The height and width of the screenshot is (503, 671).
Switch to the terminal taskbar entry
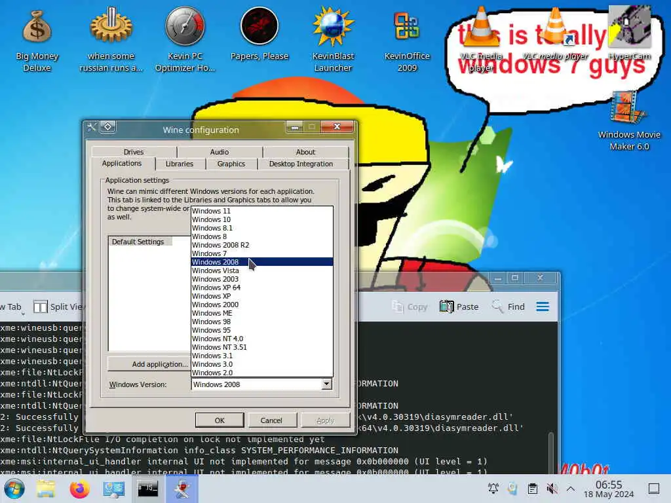click(147, 489)
